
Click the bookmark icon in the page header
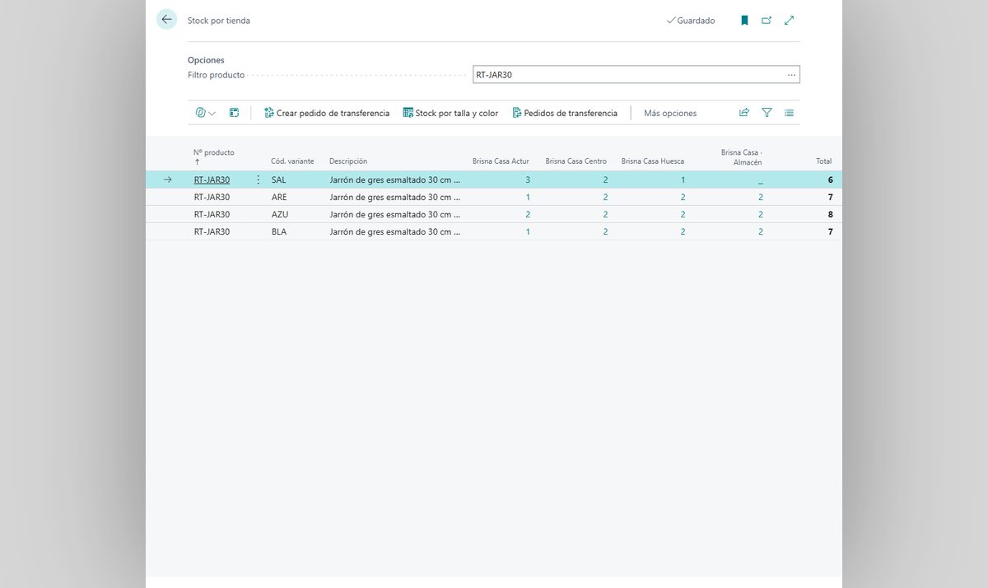click(x=744, y=21)
